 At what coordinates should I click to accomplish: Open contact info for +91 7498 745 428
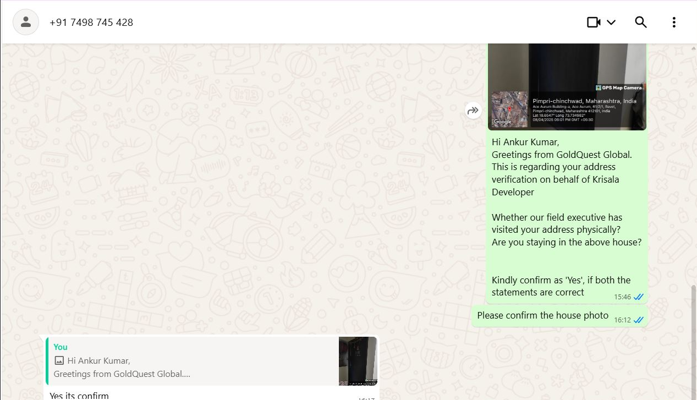91,23
